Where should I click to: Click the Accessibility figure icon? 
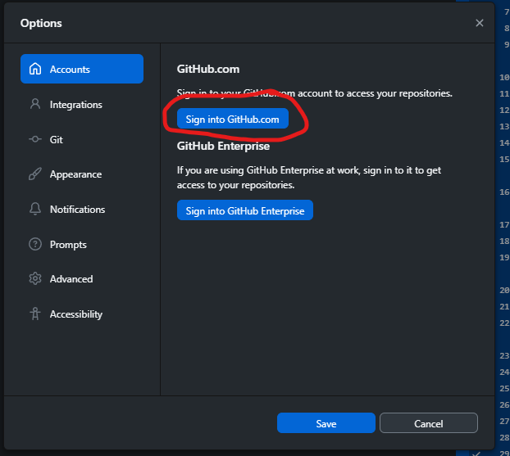[35, 314]
